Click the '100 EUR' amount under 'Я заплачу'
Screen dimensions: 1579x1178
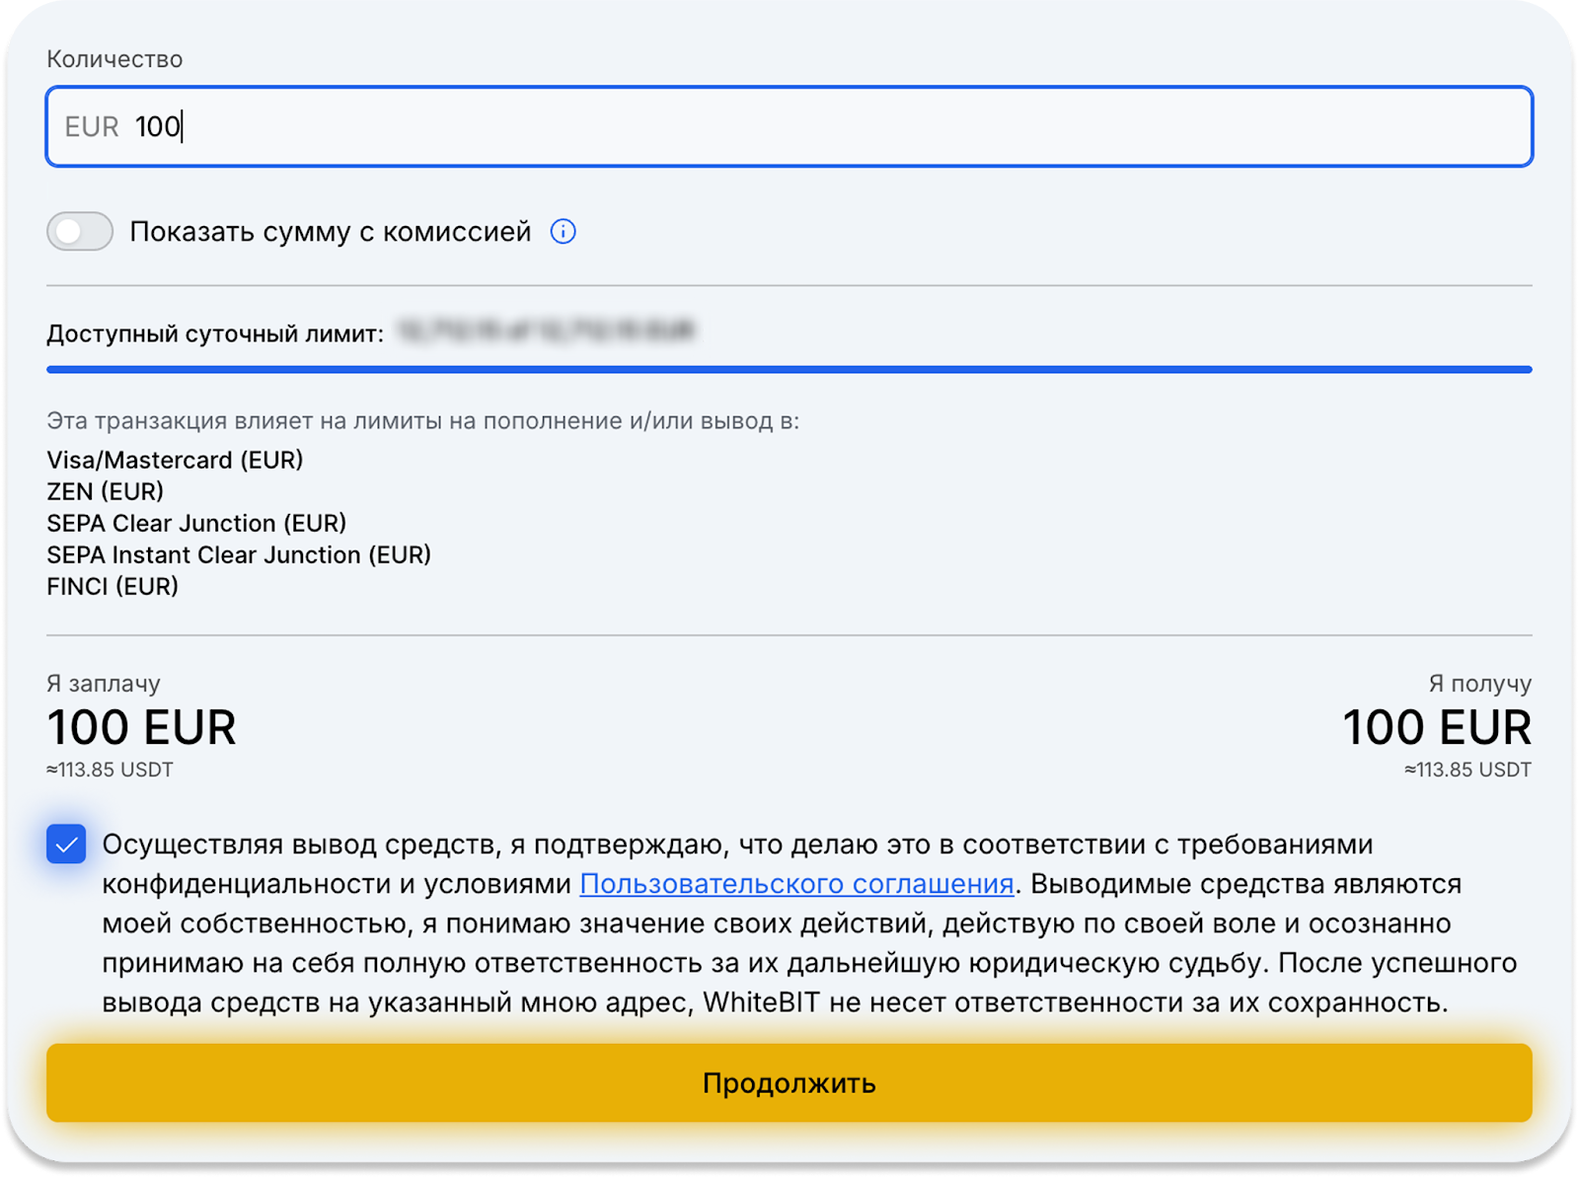pos(141,728)
